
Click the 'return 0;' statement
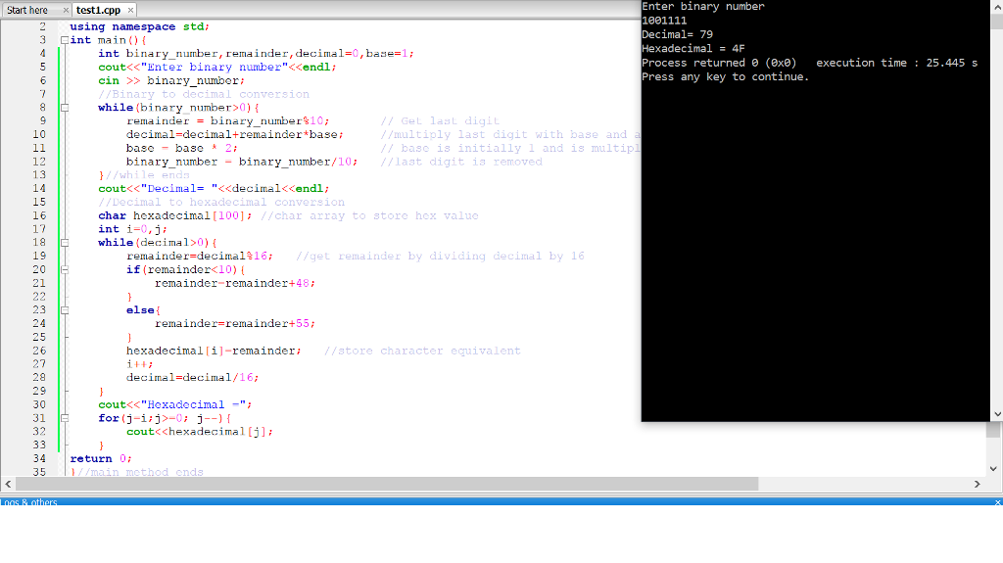101,458
